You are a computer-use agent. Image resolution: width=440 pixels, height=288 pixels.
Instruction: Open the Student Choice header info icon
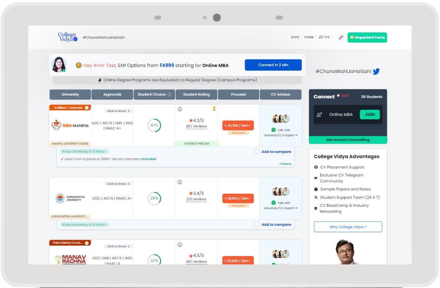[x=169, y=95]
